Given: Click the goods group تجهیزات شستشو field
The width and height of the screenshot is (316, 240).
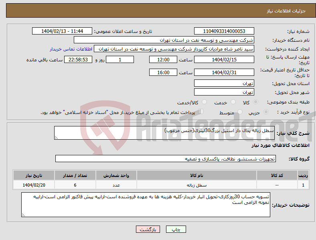Looking at the screenshot, I should click(x=166, y=159).
